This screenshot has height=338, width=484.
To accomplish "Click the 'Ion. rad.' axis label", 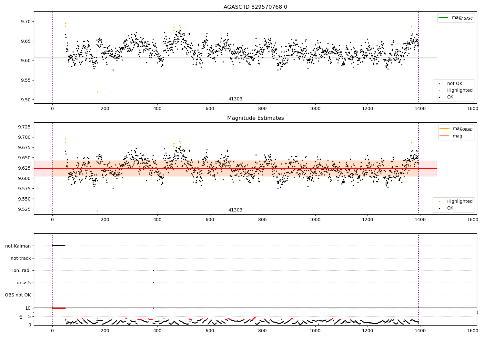I will [x=22, y=270].
